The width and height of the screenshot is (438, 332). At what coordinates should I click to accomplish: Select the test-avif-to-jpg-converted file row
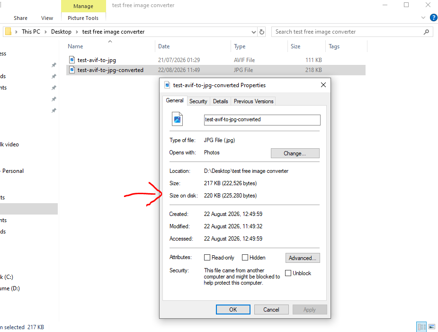click(x=215, y=70)
